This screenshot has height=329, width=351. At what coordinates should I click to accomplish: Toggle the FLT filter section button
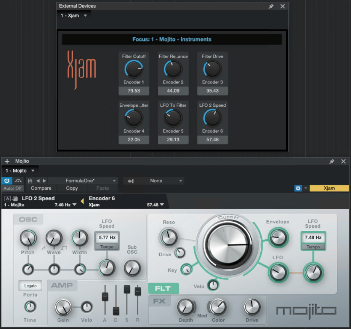click(163, 289)
